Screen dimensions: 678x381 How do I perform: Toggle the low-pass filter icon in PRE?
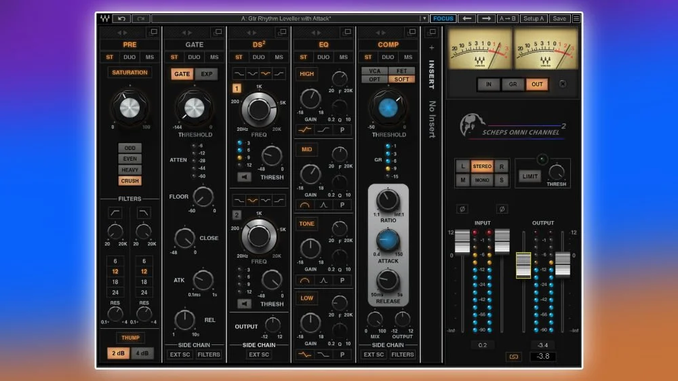point(144,213)
